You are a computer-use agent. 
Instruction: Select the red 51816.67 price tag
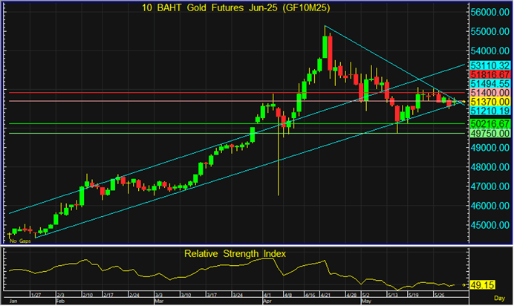(490, 75)
